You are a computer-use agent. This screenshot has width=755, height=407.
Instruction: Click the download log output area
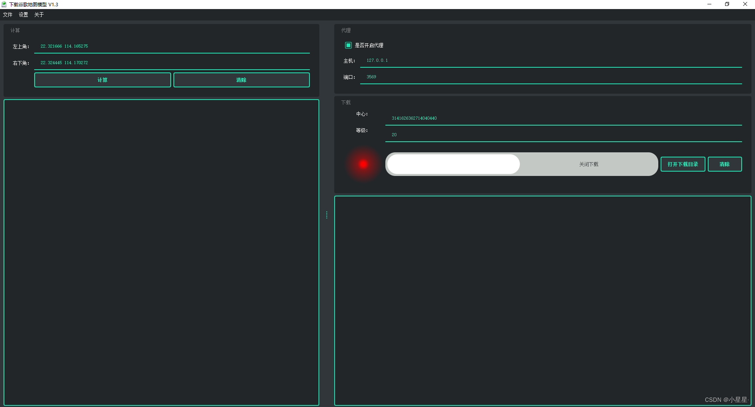543,301
